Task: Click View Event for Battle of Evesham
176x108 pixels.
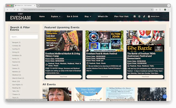Action: (x=145, y=77)
